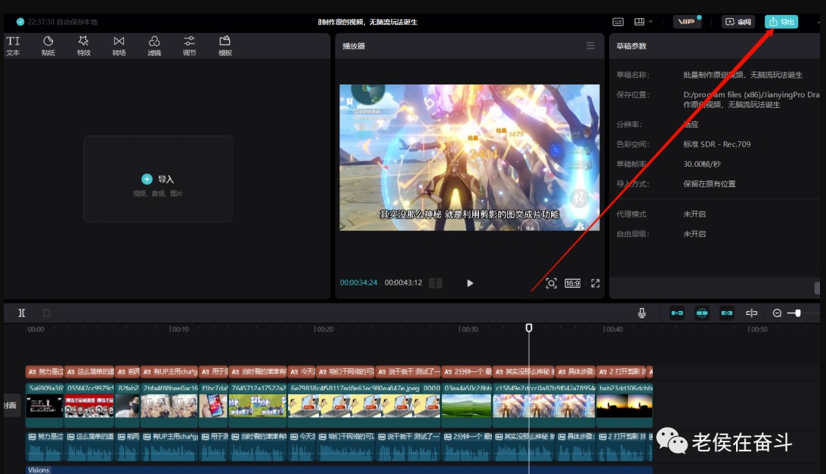Click the microphone record voiceover icon
This screenshot has height=474, width=826.
tap(642, 312)
